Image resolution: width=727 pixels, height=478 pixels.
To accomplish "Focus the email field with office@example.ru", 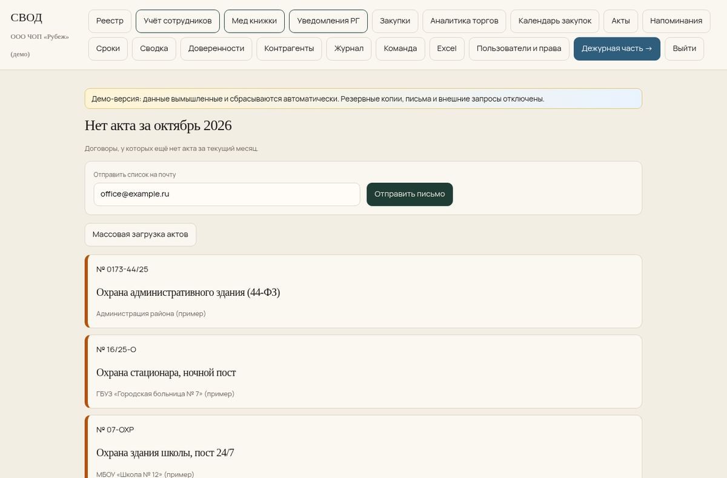I will (227, 194).
